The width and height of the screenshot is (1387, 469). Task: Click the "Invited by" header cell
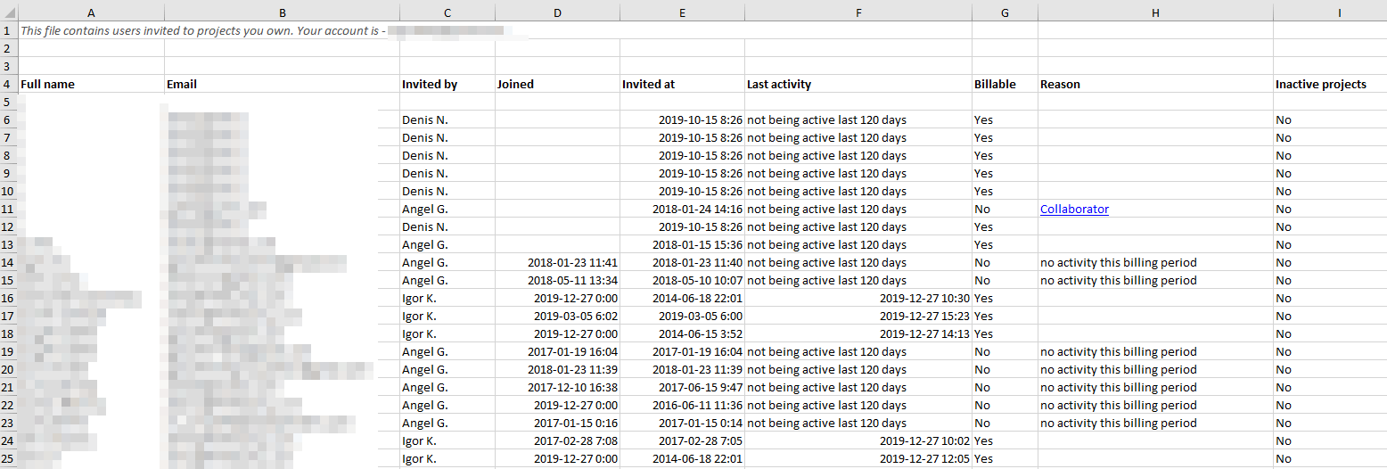(430, 84)
